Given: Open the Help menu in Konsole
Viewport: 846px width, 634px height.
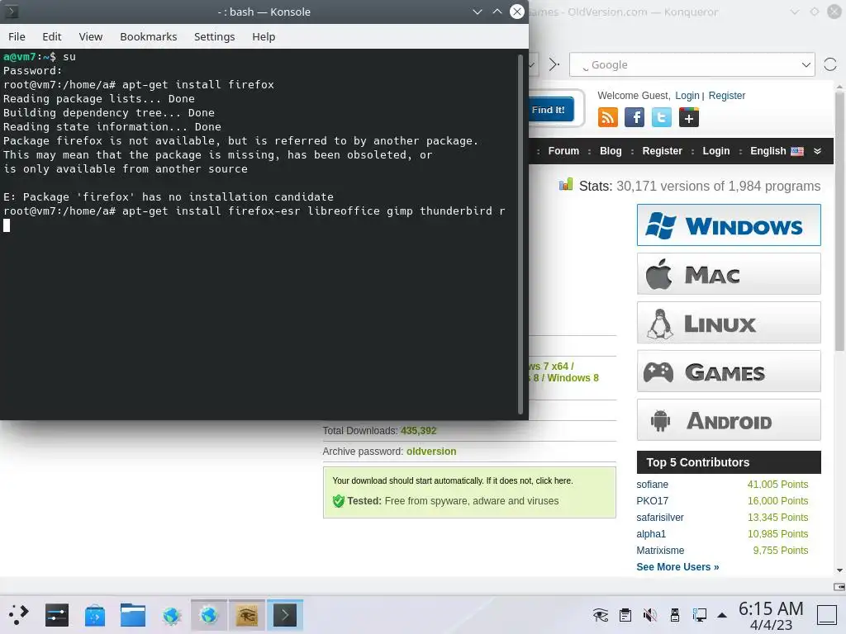Looking at the screenshot, I should tap(264, 36).
